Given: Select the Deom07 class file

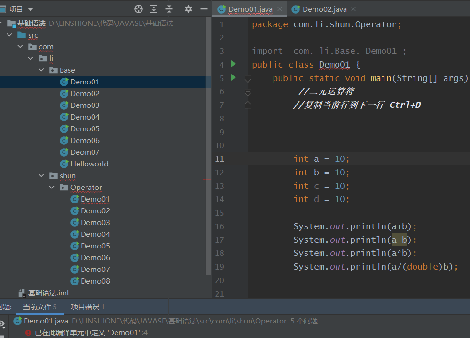Looking at the screenshot, I should click(85, 152).
